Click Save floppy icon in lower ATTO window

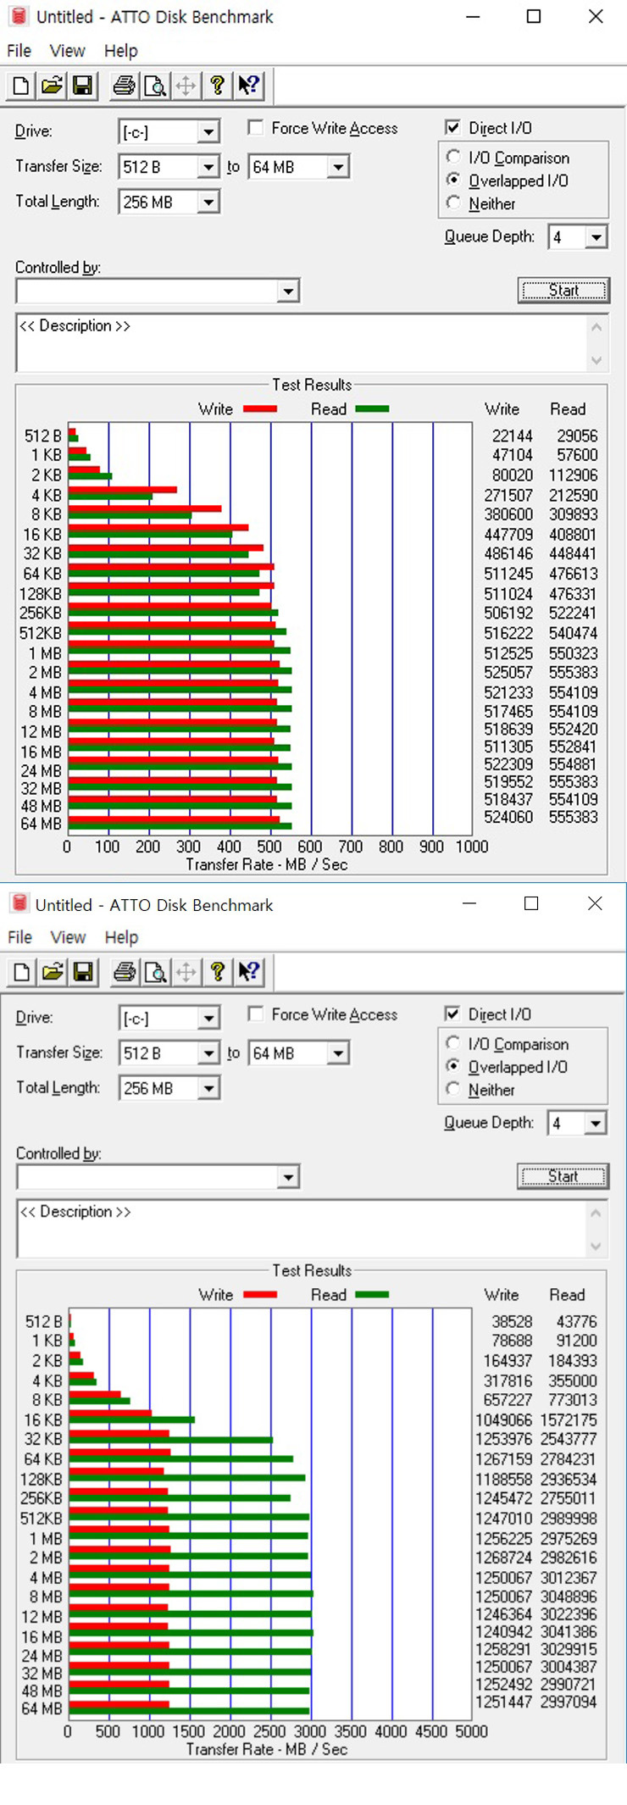[x=83, y=972]
